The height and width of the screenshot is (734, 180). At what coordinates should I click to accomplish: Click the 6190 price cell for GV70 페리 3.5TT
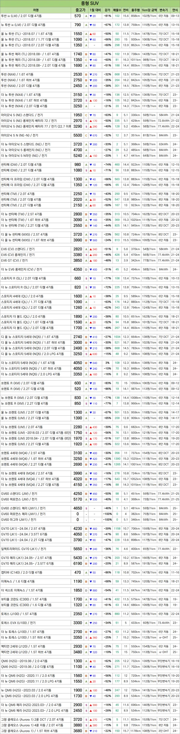(x=78, y=564)
